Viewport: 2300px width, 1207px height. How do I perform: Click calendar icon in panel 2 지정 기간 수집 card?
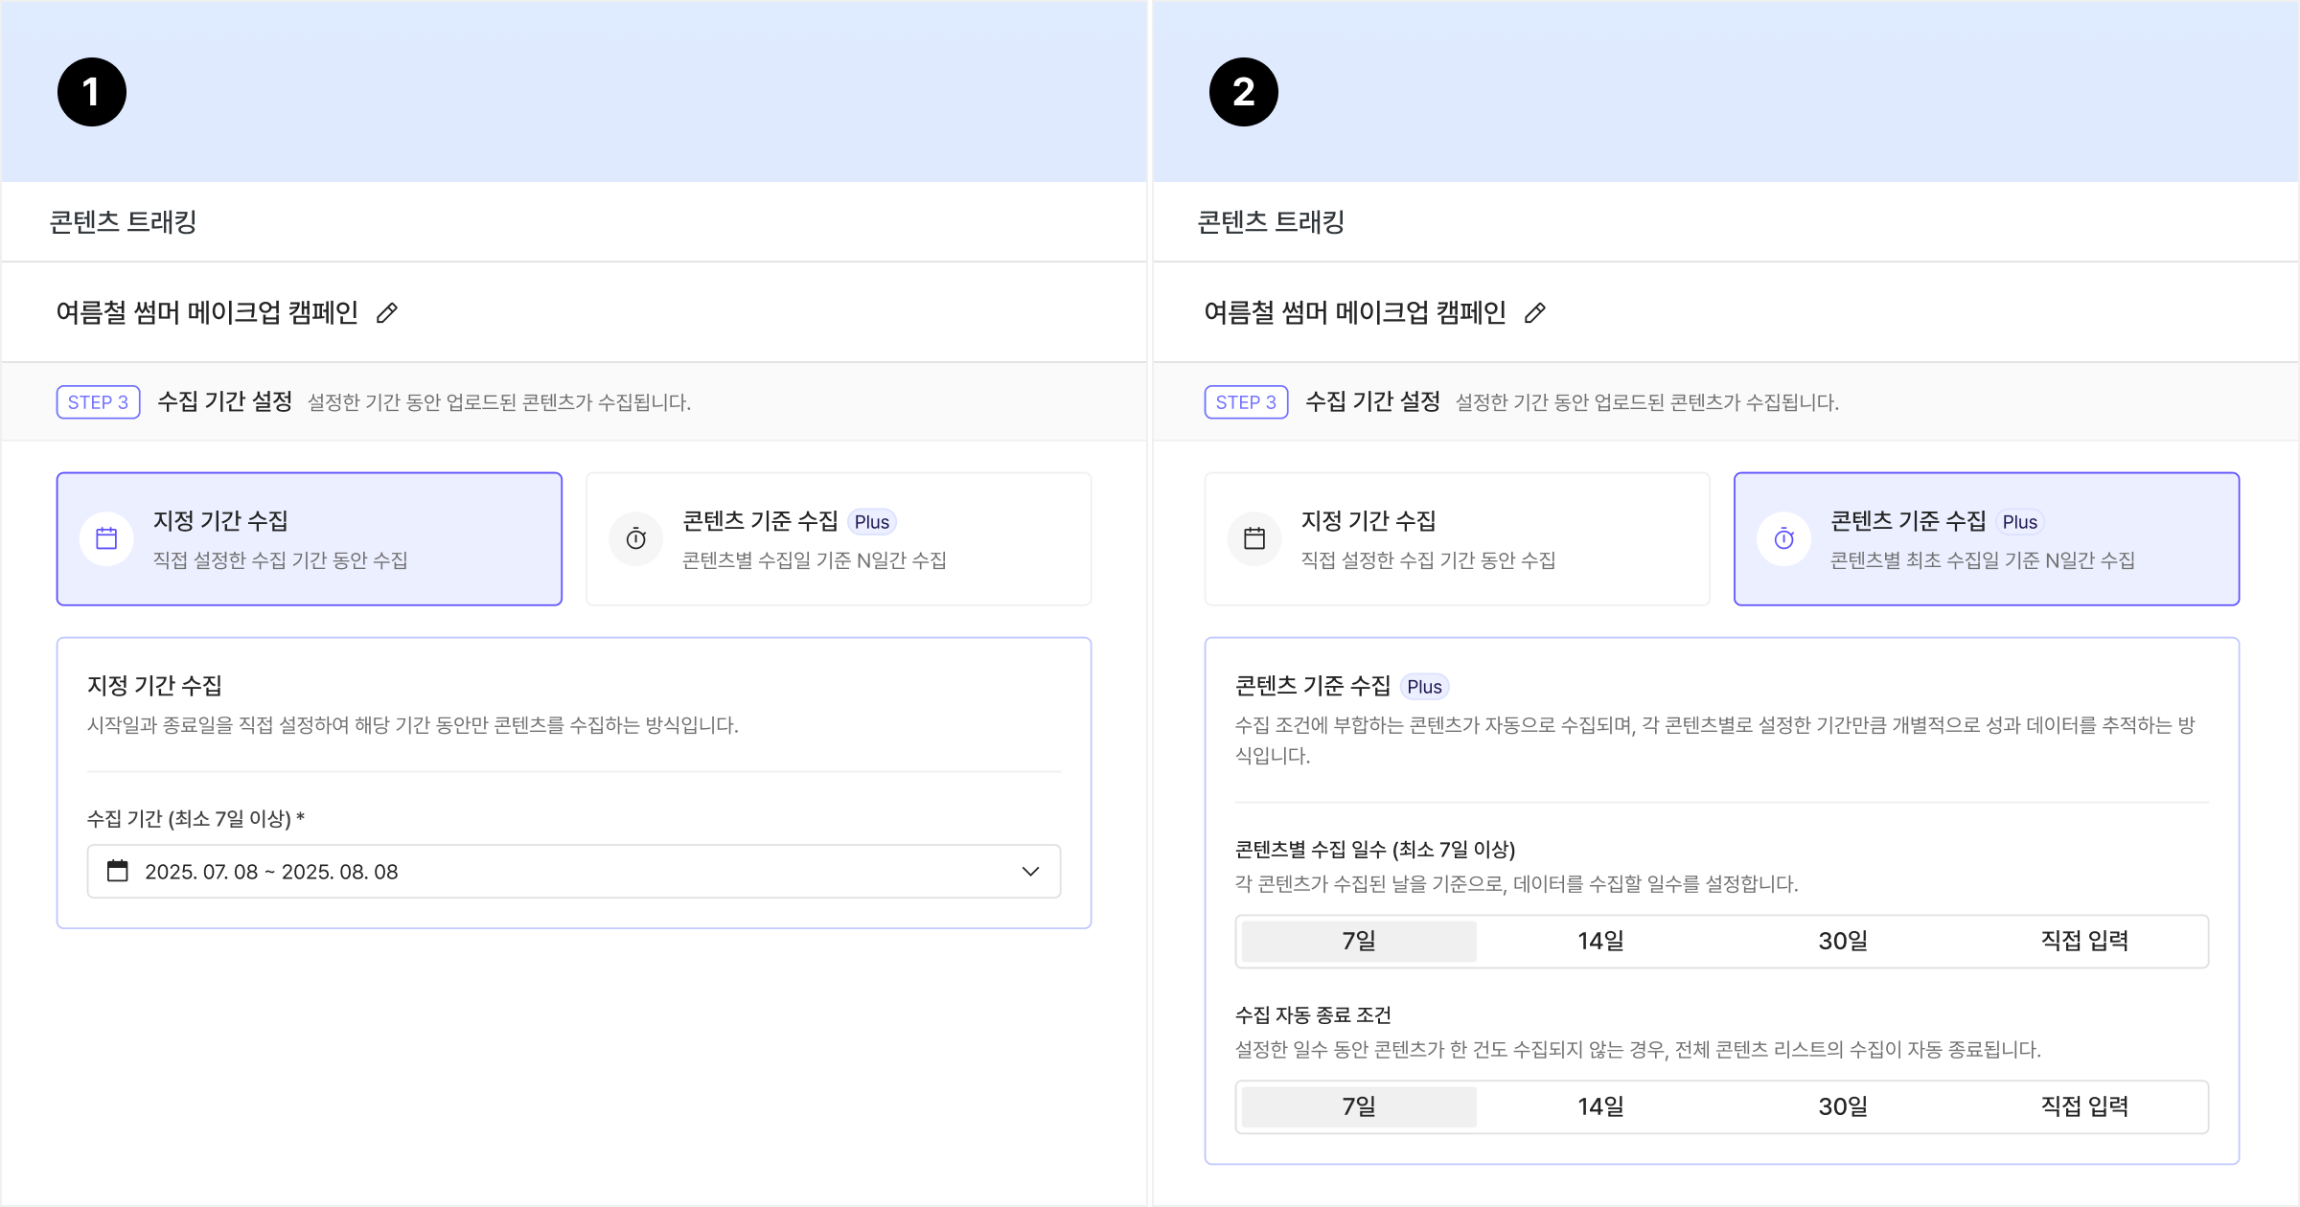coord(1254,539)
